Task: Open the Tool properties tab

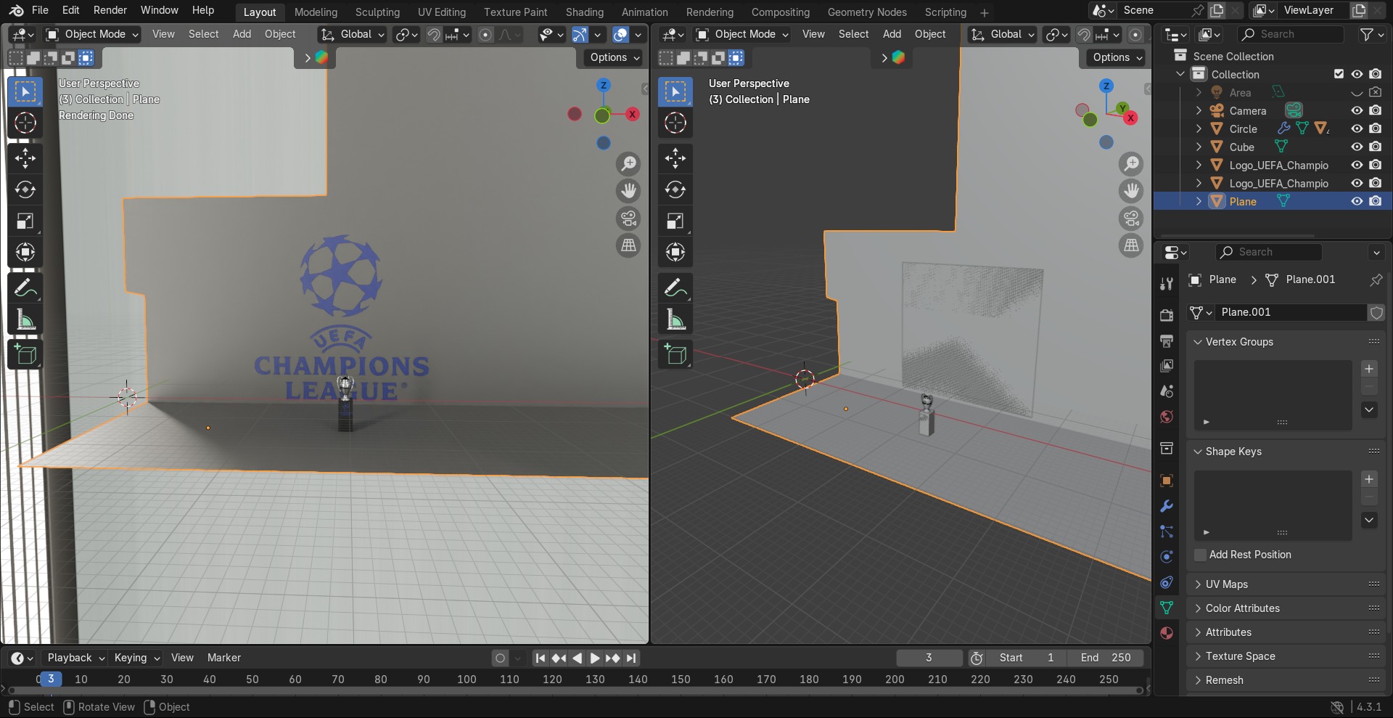Action: tap(1167, 284)
